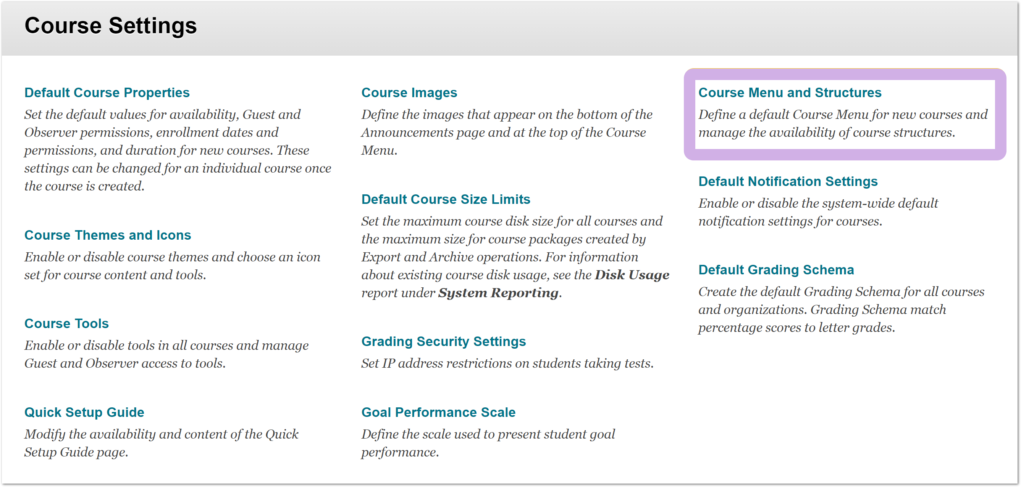1021x487 pixels.
Task: Open Grading Security Settings link
Action: pos(443,341)
